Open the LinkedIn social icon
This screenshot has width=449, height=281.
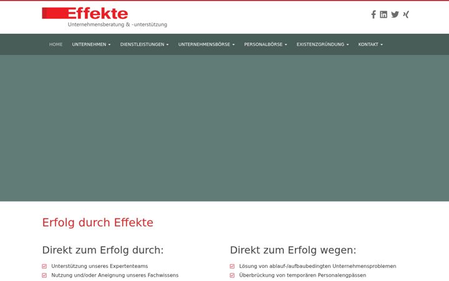tap(384, 14)
